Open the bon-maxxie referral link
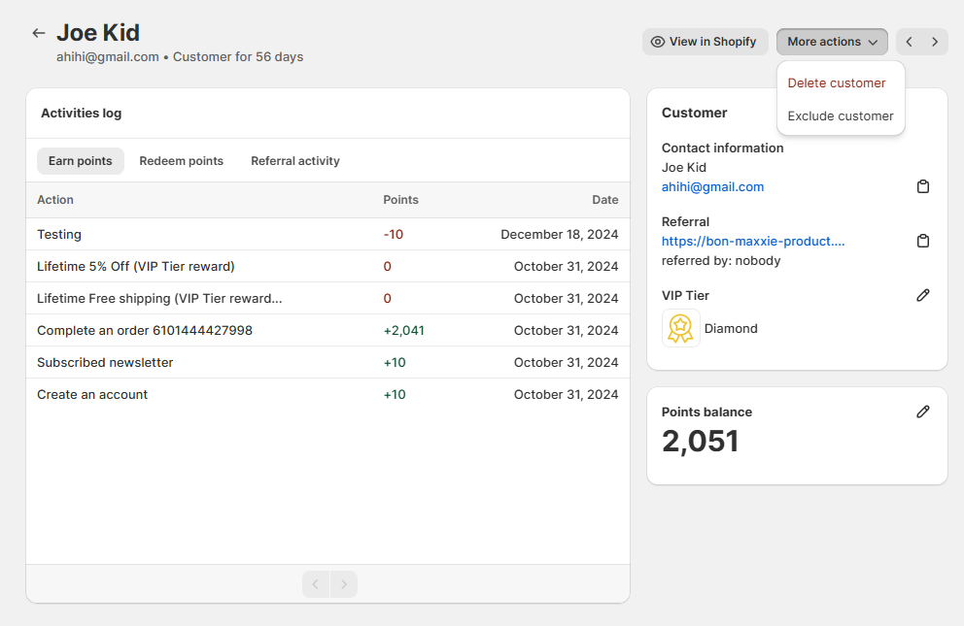The image size is (964, 626). point(754,241)
